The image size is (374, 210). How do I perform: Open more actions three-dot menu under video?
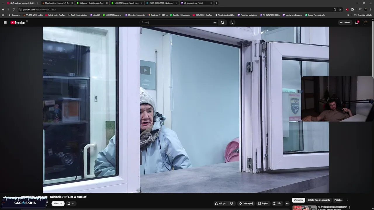[287, 203]
